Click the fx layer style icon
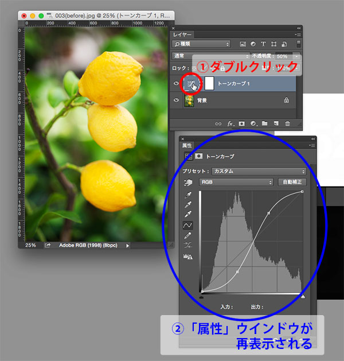344x361 pixels. (x=230, y=123)
